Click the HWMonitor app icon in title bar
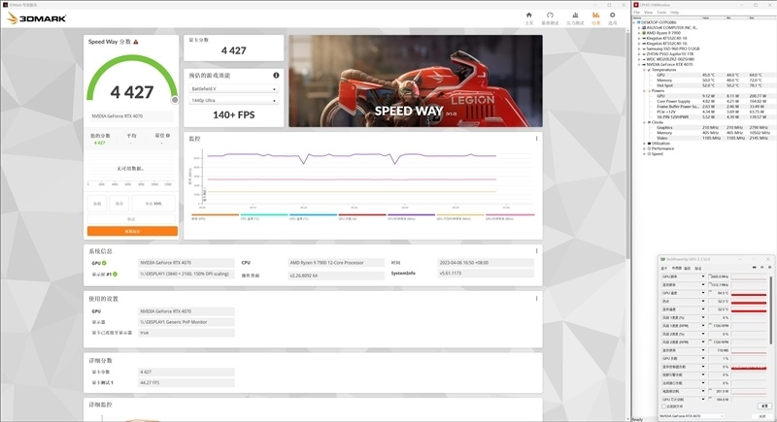Viewport: 777px width, 422px height. [636, 5]
